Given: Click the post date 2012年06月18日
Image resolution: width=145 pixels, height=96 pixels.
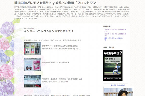Looking at the screenshot, I should pyautogui.click(x=30, y=28).
